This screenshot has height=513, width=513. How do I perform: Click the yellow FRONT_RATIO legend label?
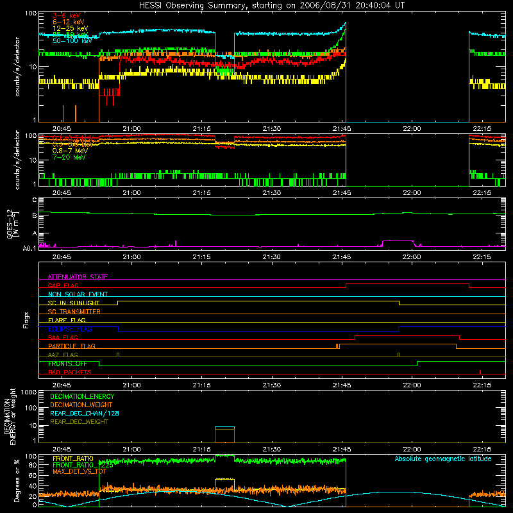pos(73,458)
